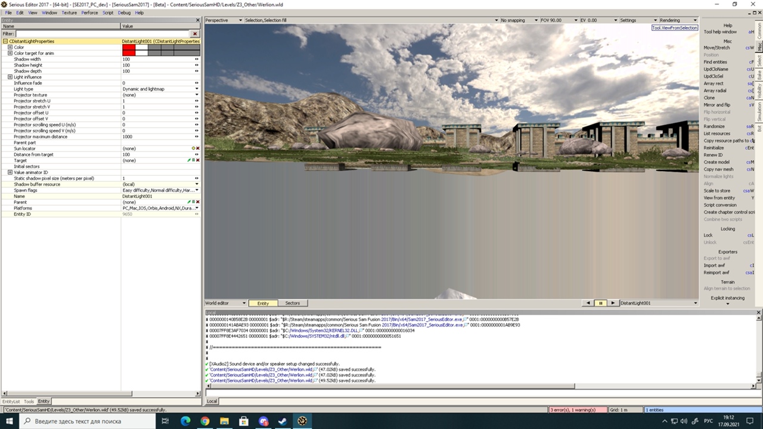The image size is (763, 429).
Task: Switch to the Sectors tab
Action: (x=292, y=303)
